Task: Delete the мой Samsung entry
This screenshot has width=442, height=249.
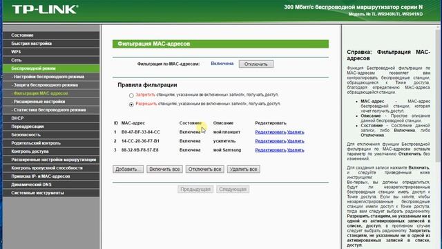Action: click(296, 150)
